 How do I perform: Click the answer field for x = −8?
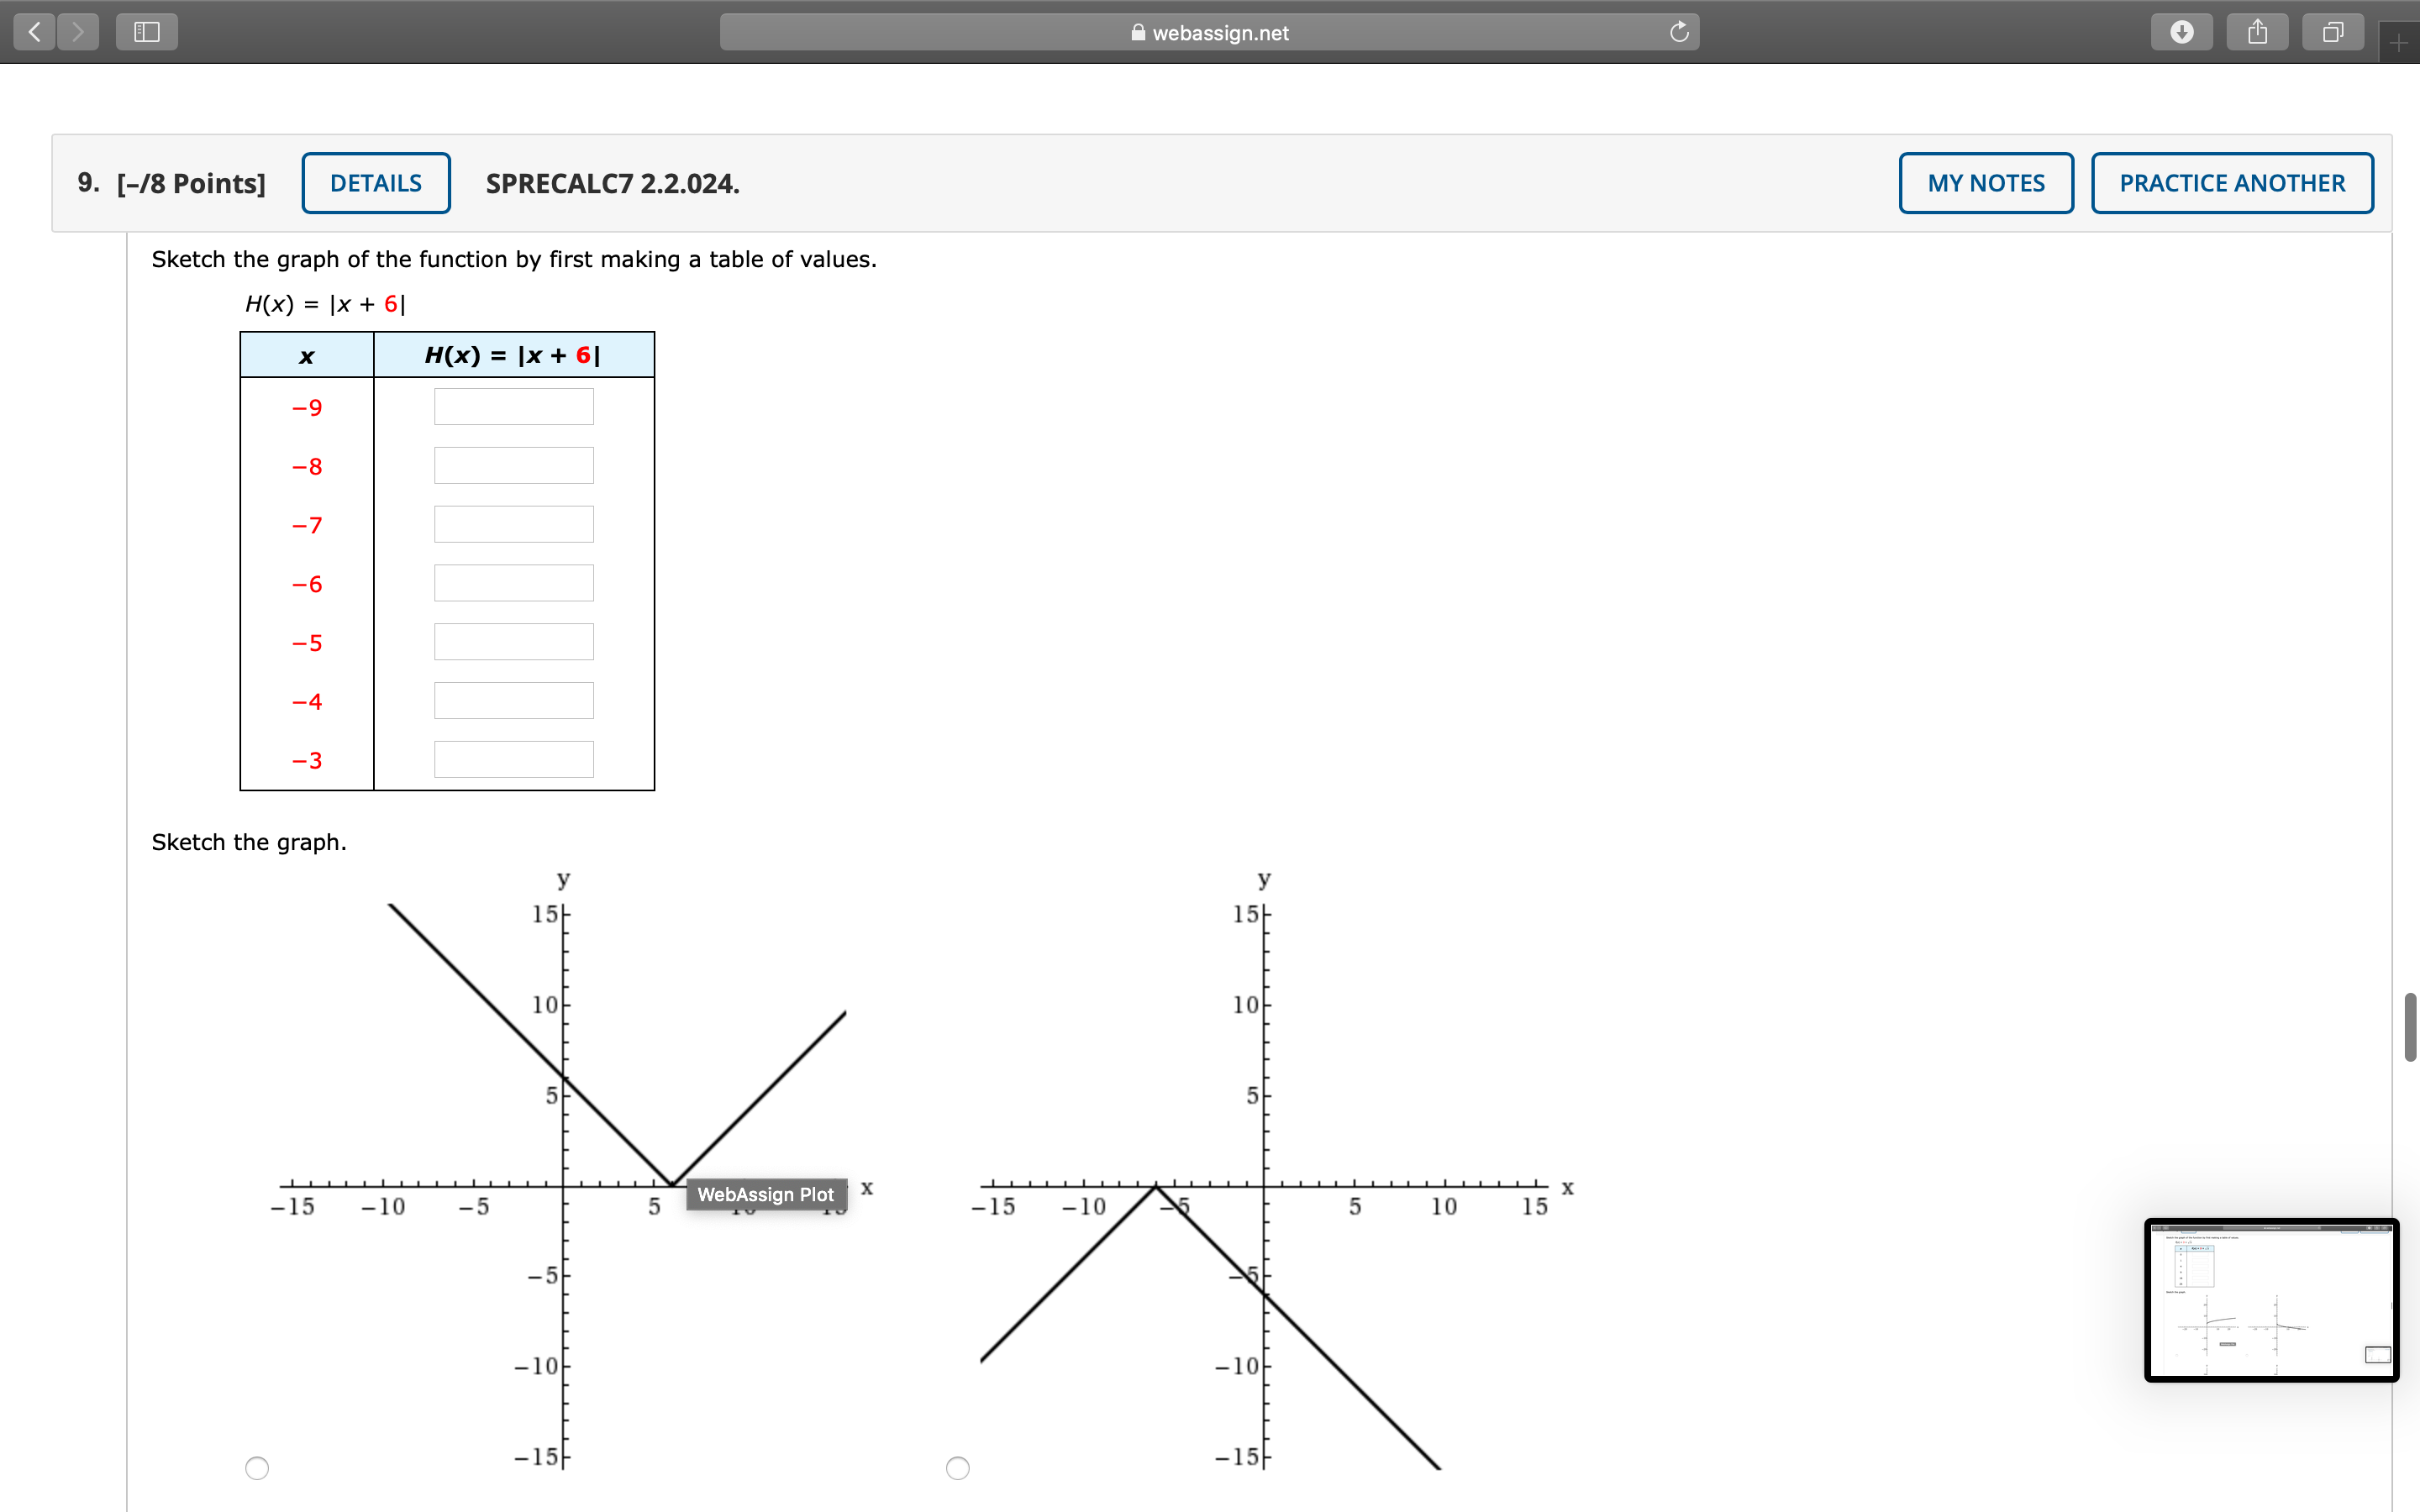click(x=513, y=466)
